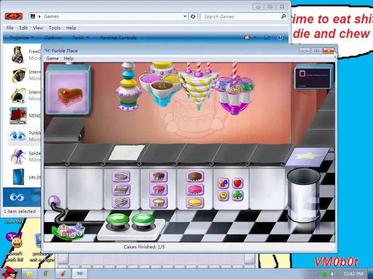The height and width of the screenshot is (279, 373).
Task: Click the Purble Place taskbar button
Action: 80,274
